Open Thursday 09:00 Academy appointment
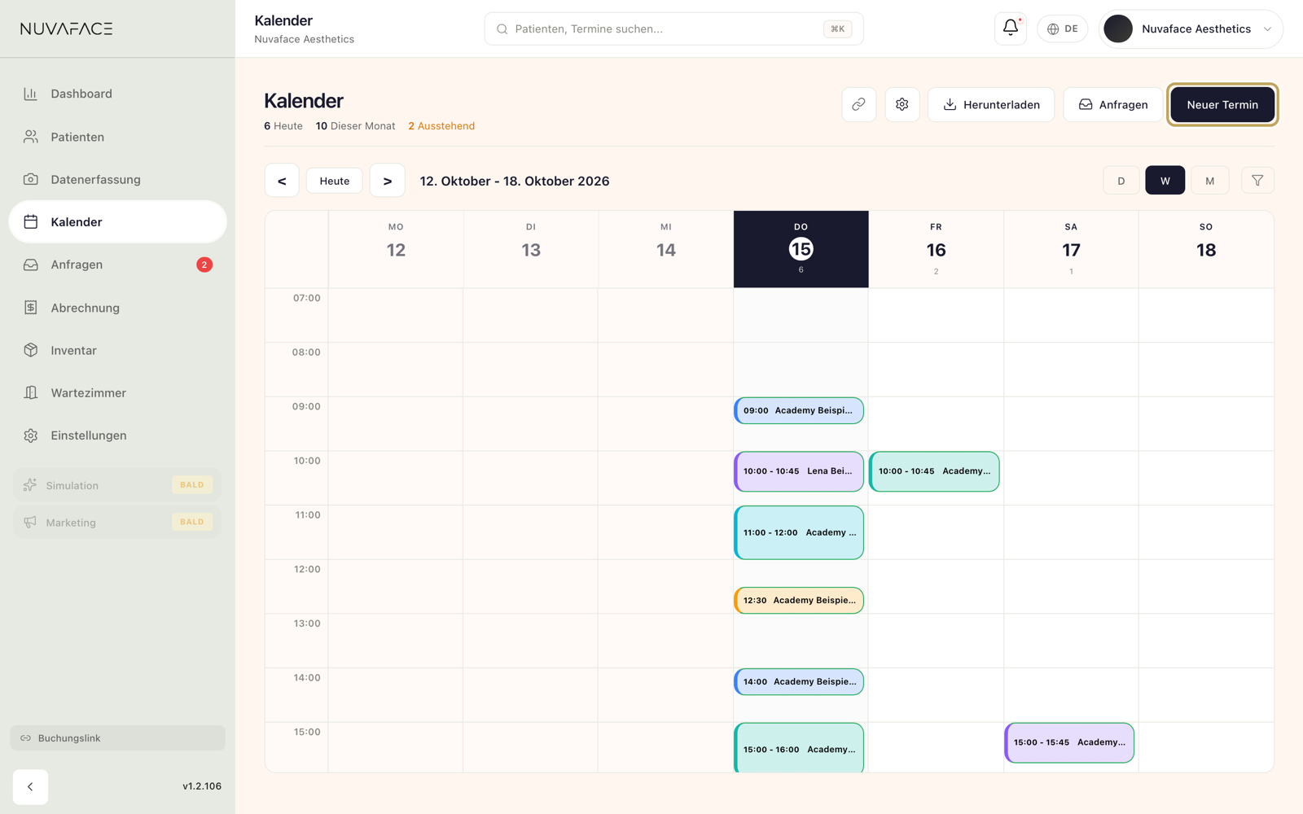Screen dimensions: 1303x814 click(799, 410)
